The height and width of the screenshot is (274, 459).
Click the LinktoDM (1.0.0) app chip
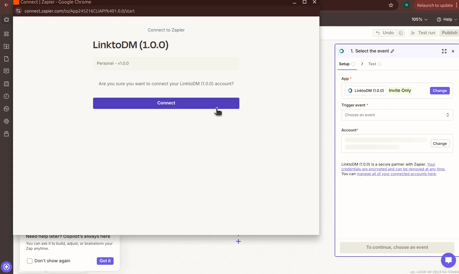[365, 91]
